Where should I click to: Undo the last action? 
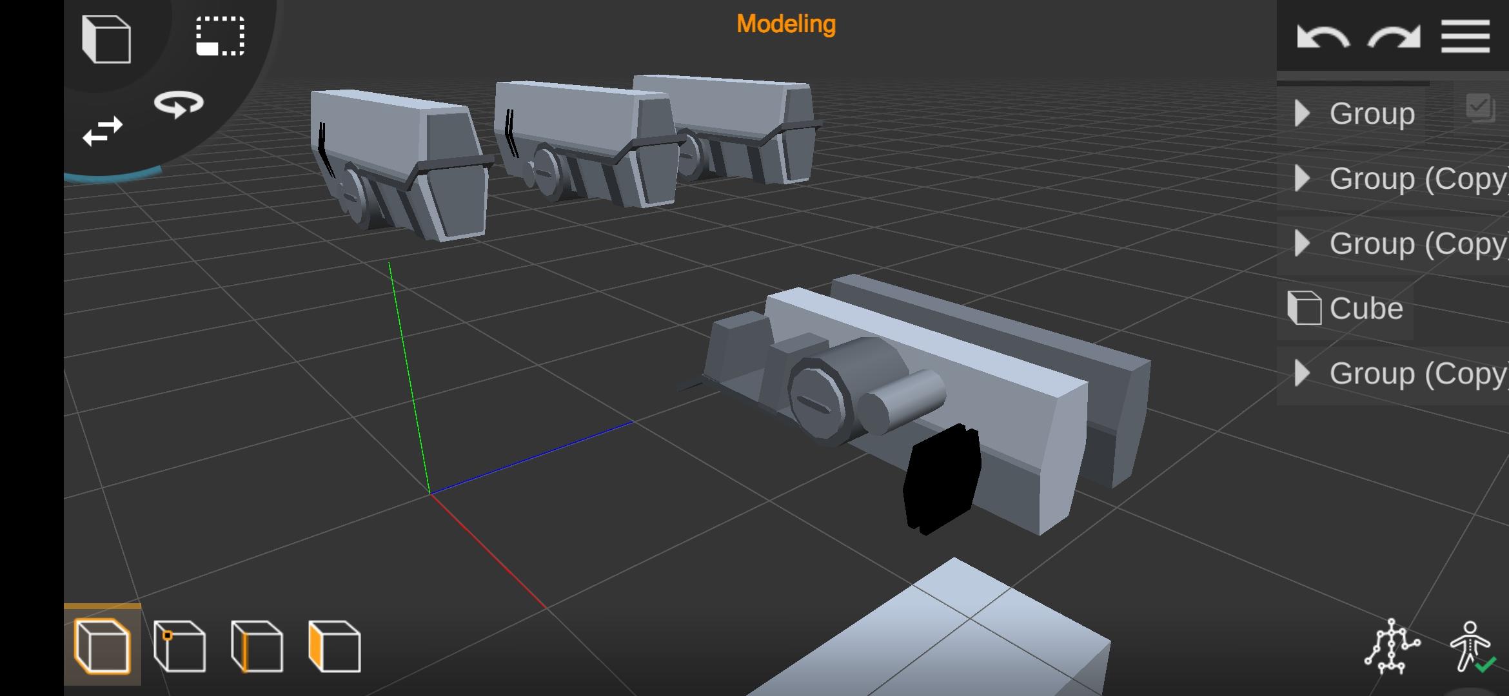(1322, 37)
